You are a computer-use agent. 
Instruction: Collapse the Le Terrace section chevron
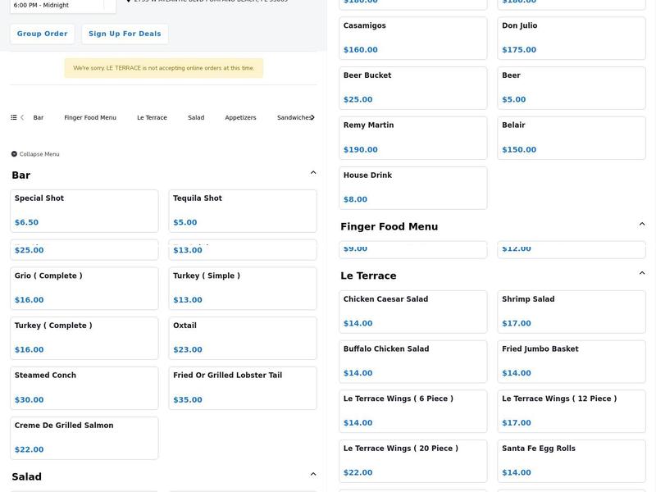[x=642, y=273]
